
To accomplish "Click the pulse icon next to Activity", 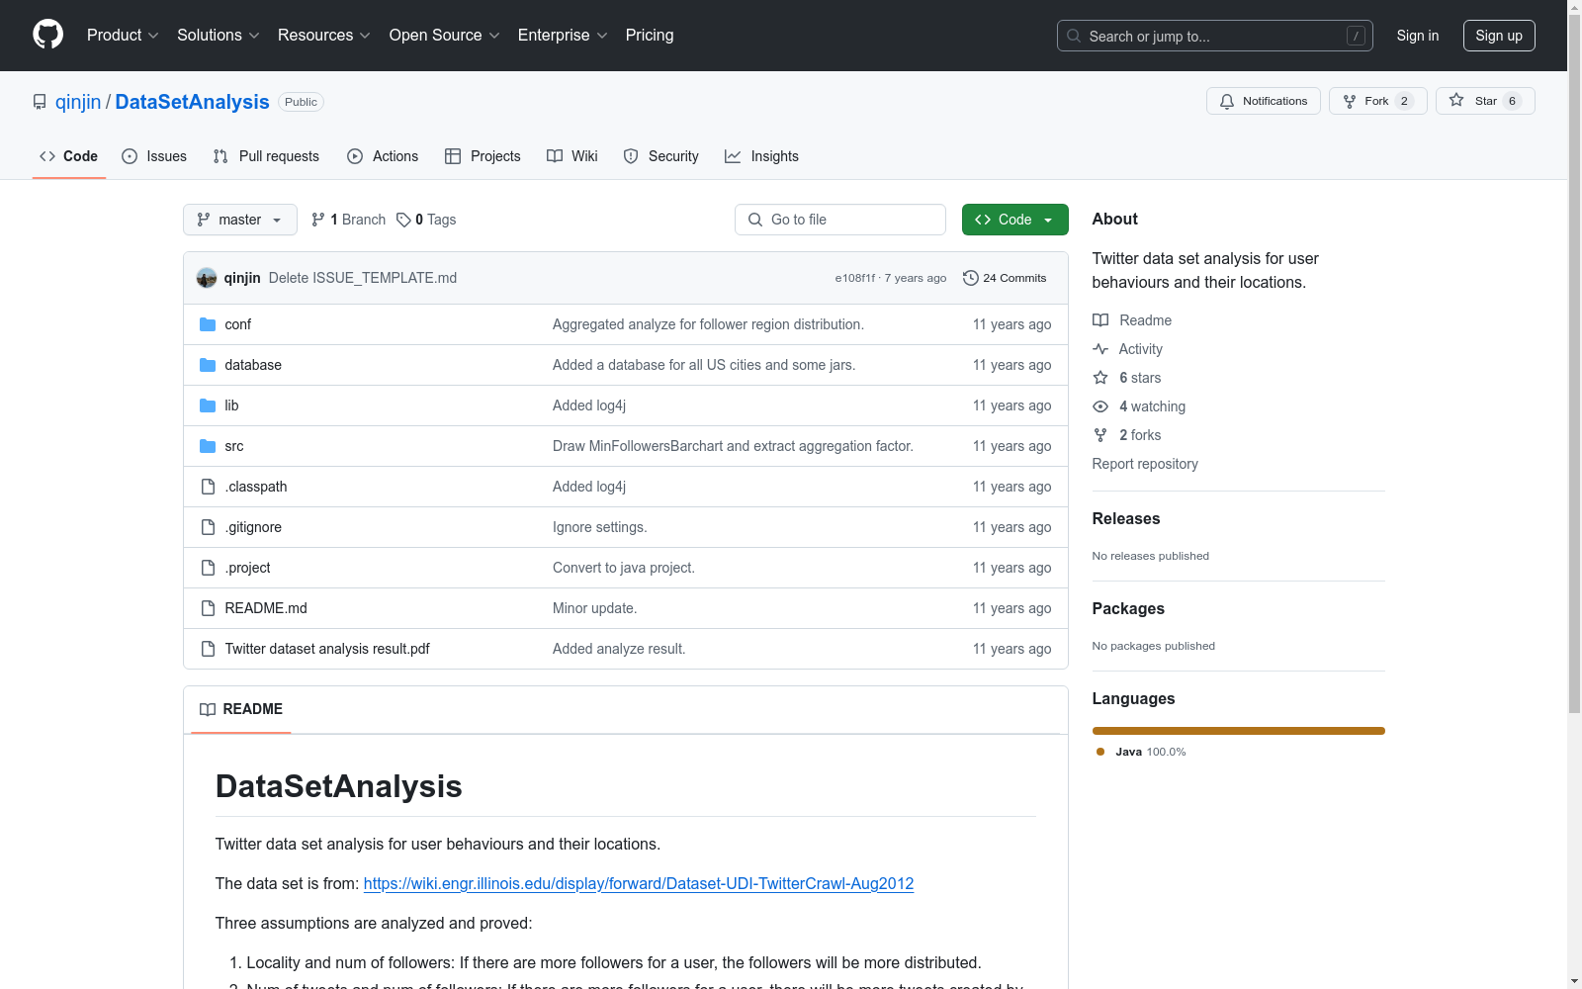I will click(1100, 349).
